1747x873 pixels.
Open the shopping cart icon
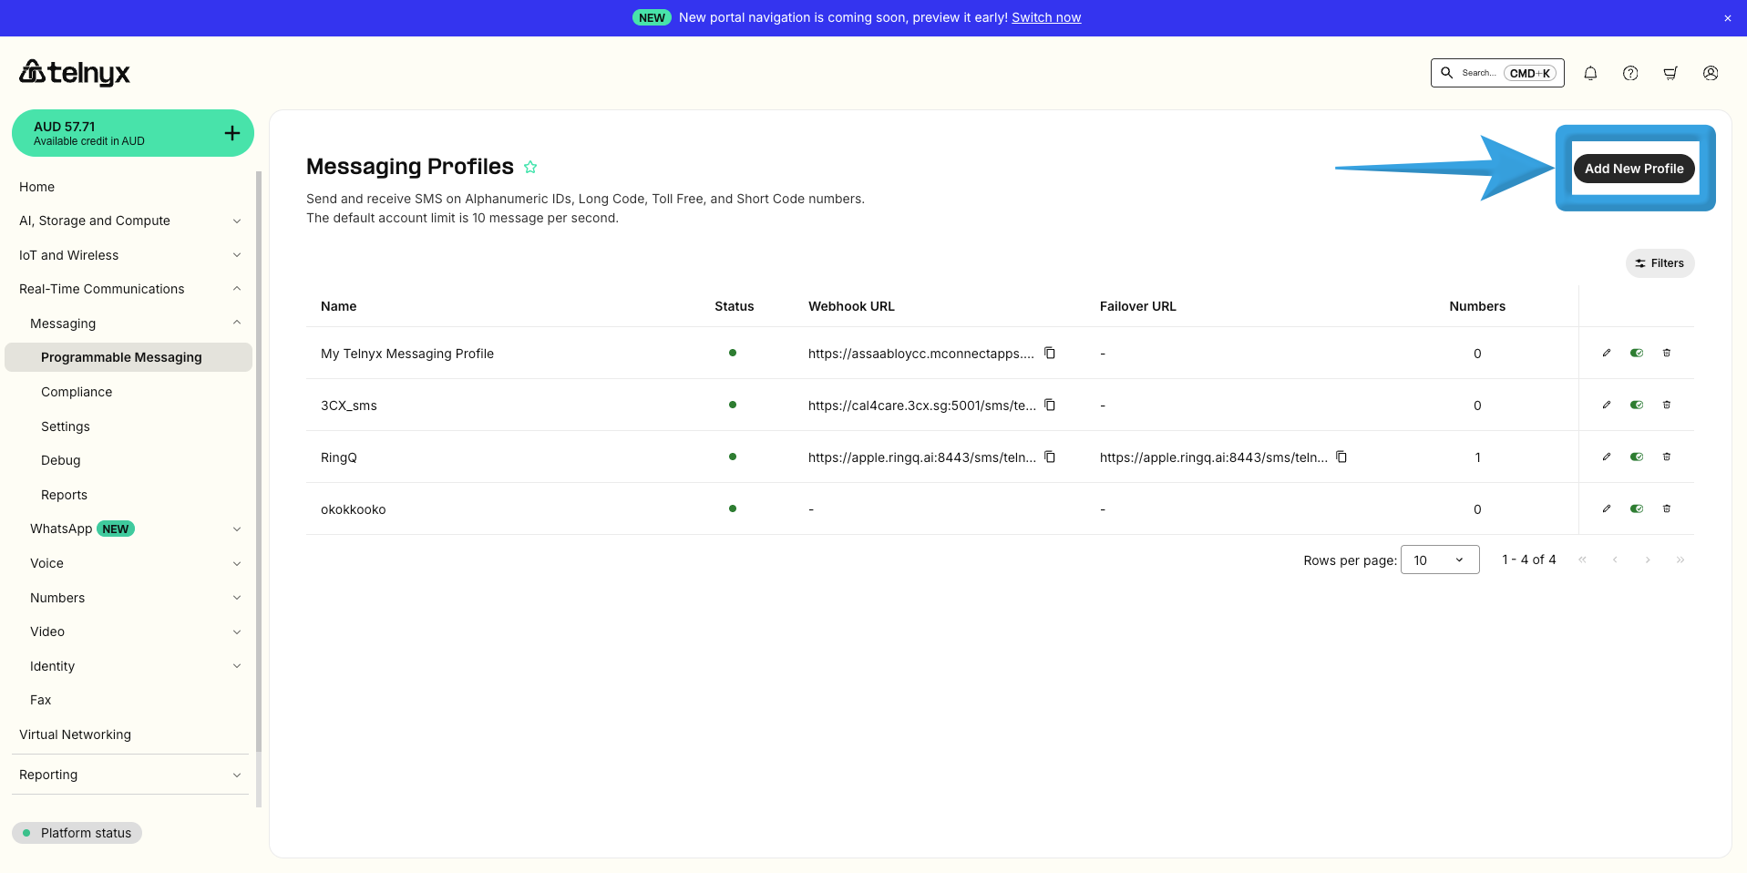click(1670, 73)
